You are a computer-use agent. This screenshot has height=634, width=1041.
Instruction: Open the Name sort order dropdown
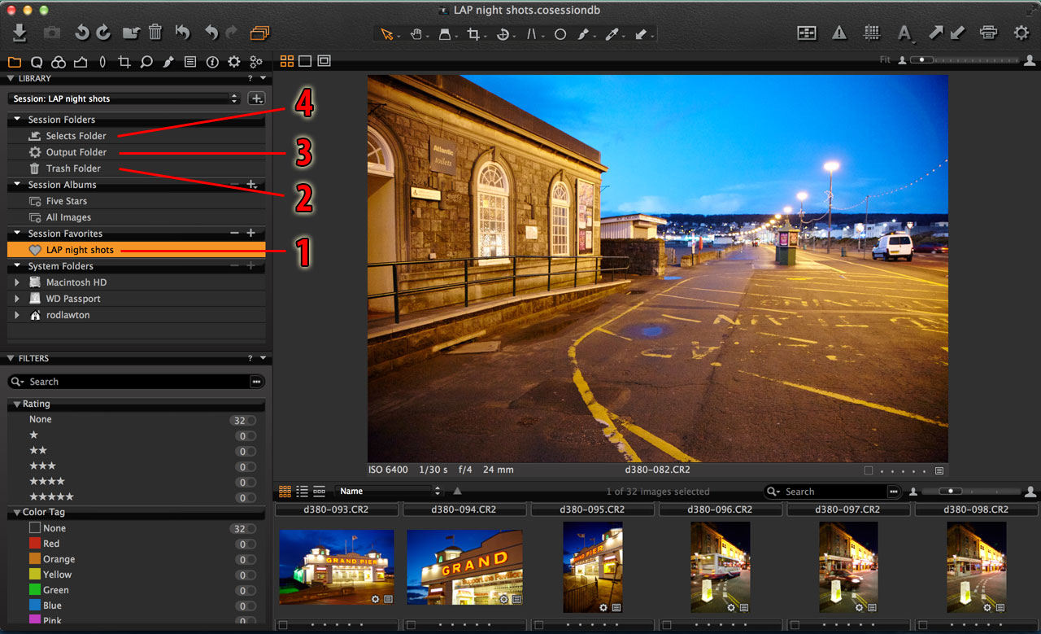pos(389,492)
